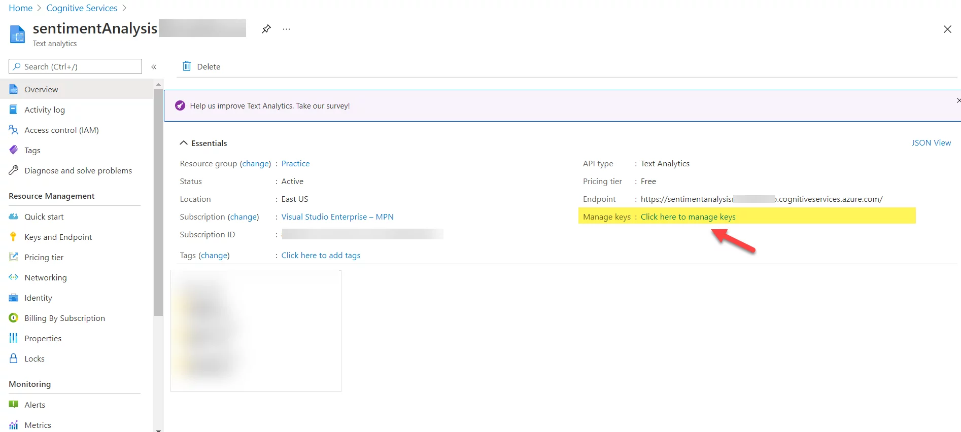Open JSON View
The height and width of the screenshot is (432, 961).
(931, 142)
